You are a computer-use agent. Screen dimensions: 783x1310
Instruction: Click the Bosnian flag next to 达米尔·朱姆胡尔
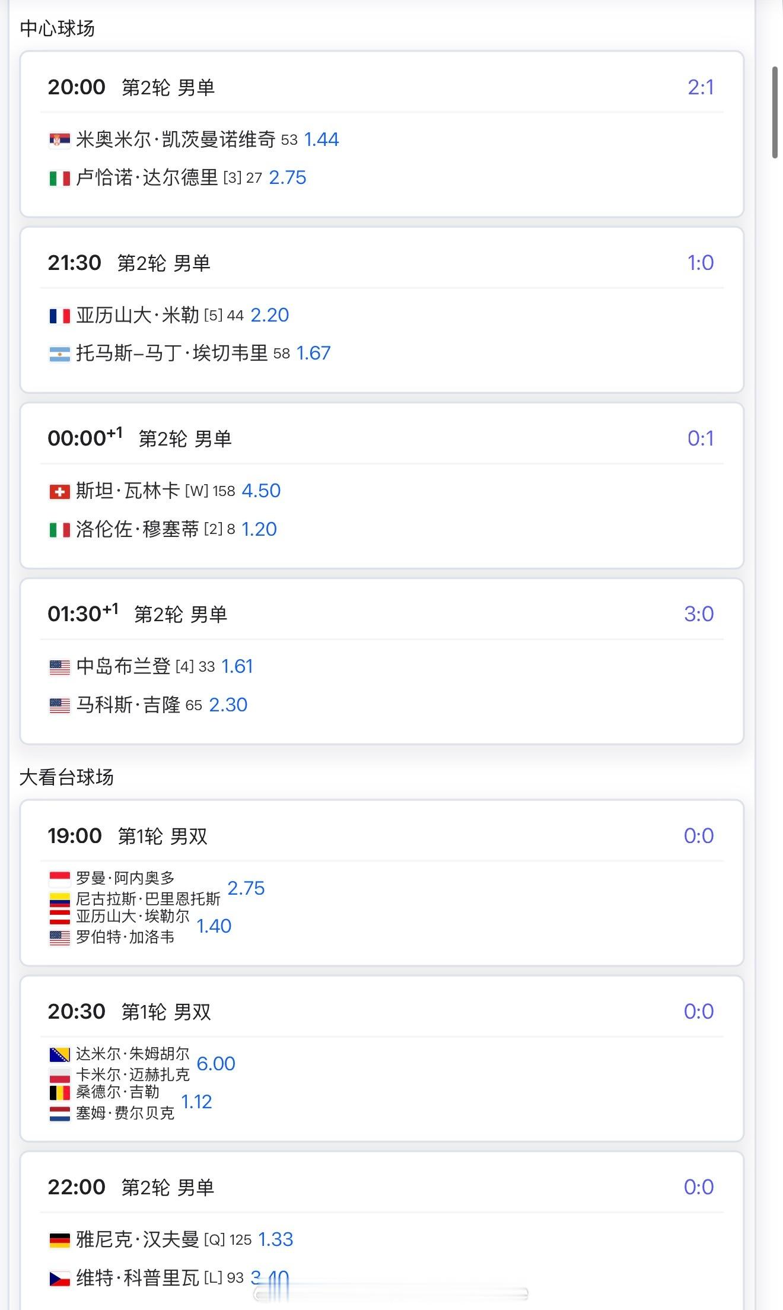(59, 1055)
